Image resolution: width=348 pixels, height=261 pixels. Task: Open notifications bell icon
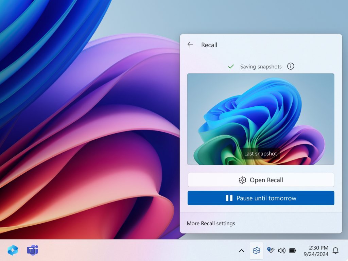335,250
